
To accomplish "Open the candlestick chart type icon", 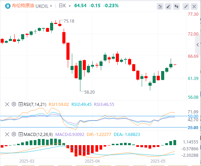I will point(176,6).
